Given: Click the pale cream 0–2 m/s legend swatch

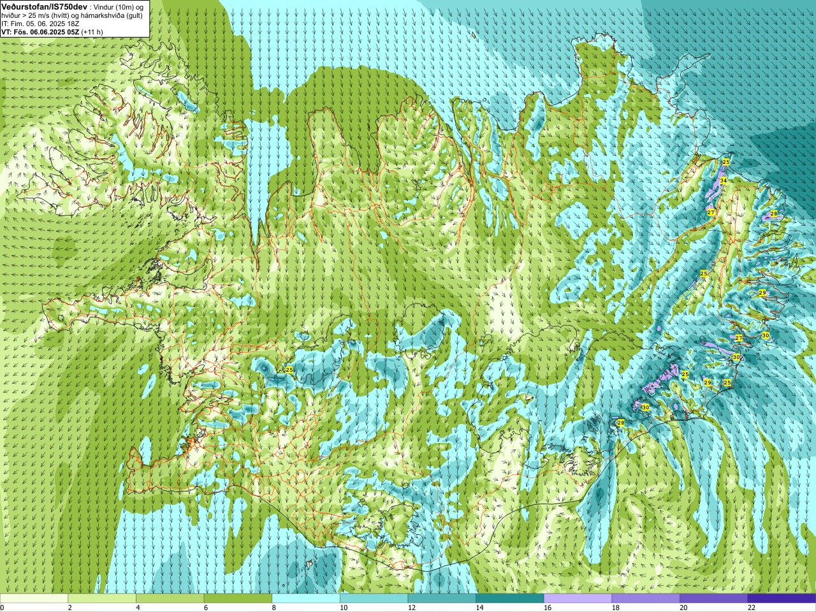Looking at the screenshot, I should (34, 599).
